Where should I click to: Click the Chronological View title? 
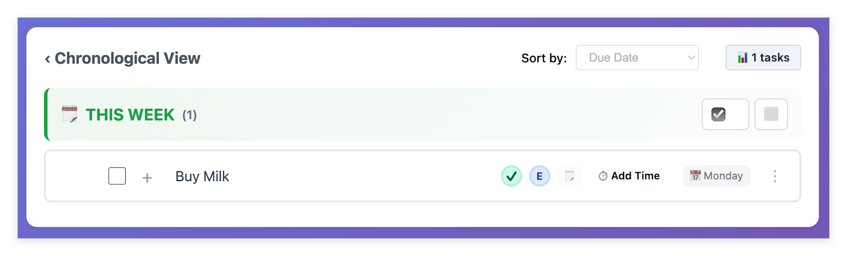127,58
